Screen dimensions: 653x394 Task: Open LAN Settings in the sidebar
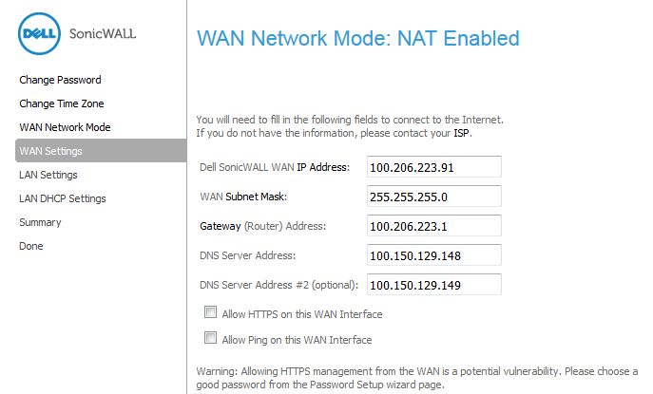point(48,175)
